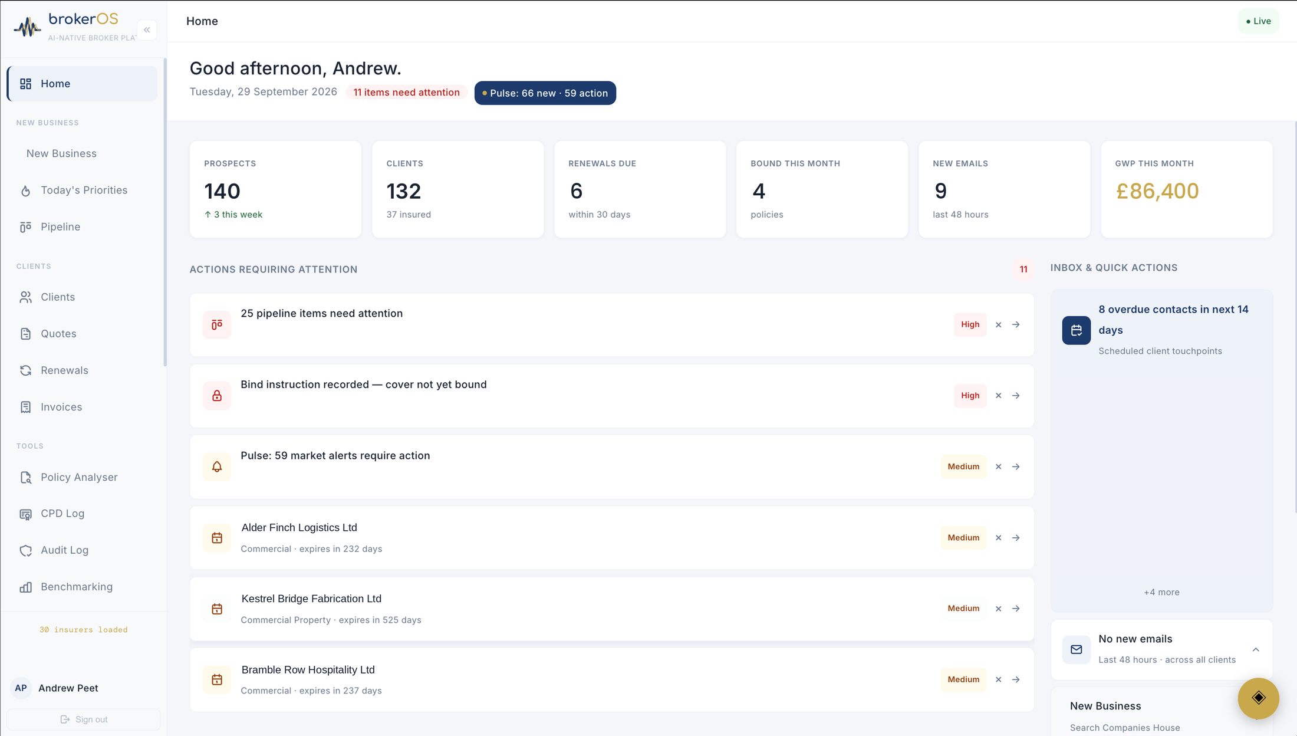The height and width of the screenshot is (736, 1297).
Task: Open the Policy Analyser tool icon
Action: coord(25,477)
